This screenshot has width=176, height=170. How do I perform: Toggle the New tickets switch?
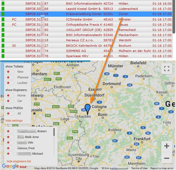10,72
